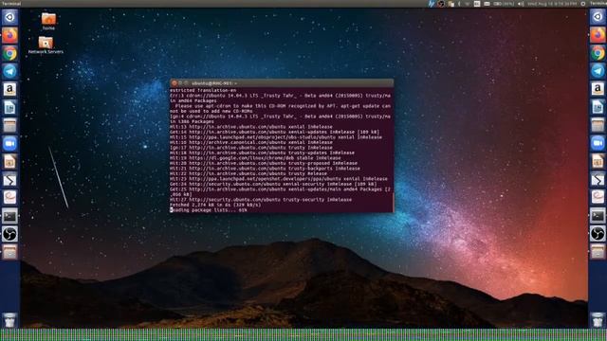Click the terminal window scrollbar
607x341 pixels.
(393, 202)
